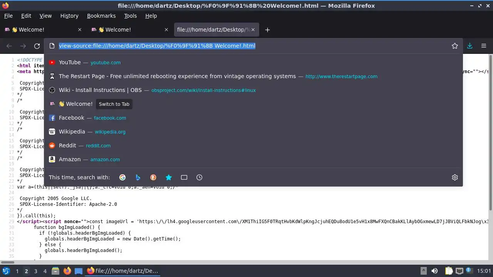Search this time with DuckDuckGo
The width and height of the screenshot is (493, 277).
153,177
